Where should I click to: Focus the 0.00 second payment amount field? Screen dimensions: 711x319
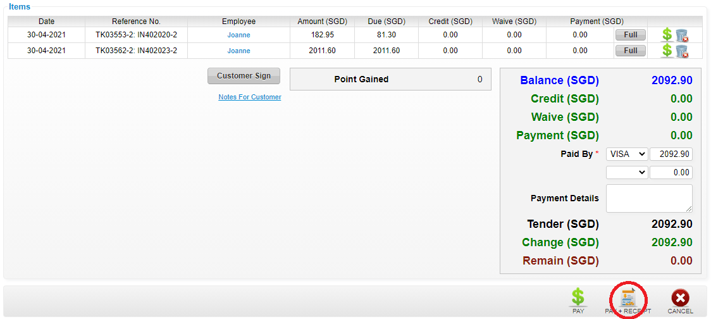point(671,172)
